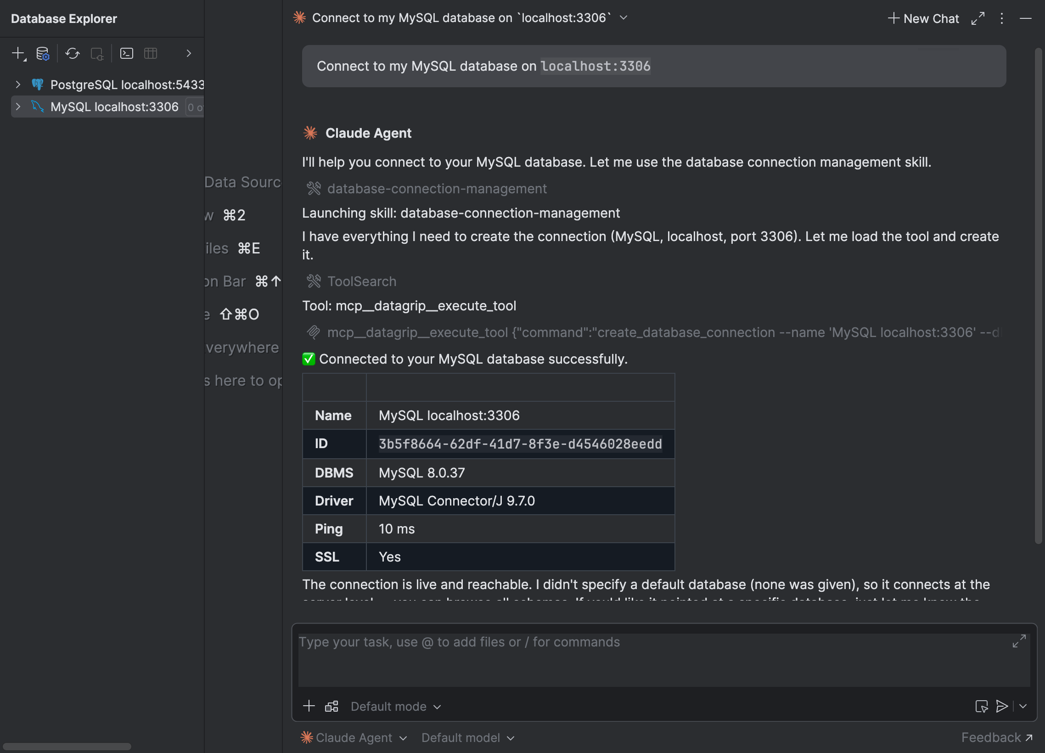Image resolution: width=1045 pixels, height=753 pixels.
Task: Expand the PostgreSQL localhost:5433 tree node
Action: coord(17,84)
